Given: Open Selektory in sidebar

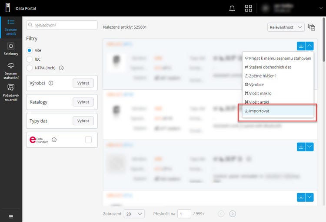Looking at the screenshot, I should tap(11, 49).
